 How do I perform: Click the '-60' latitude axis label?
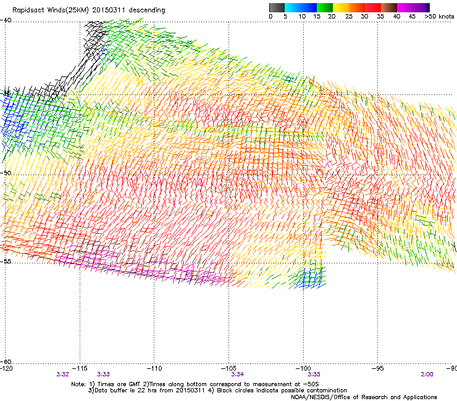(6, 362)
